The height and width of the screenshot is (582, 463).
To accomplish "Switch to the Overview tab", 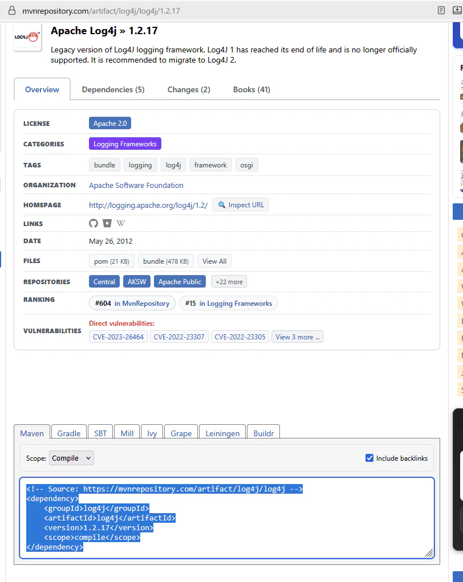I will (42, 89).
